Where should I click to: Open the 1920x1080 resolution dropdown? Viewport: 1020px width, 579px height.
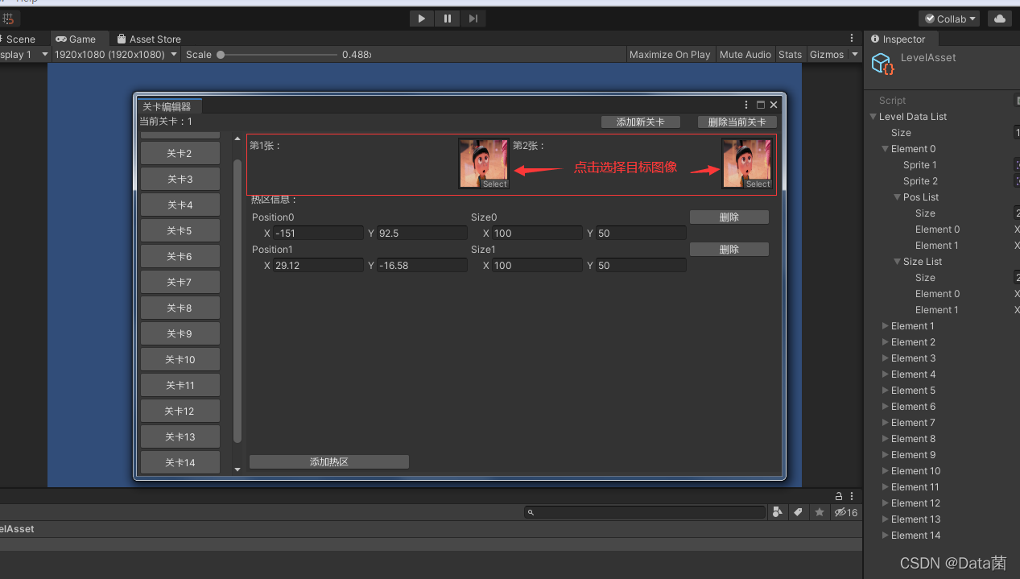(116, 55)
